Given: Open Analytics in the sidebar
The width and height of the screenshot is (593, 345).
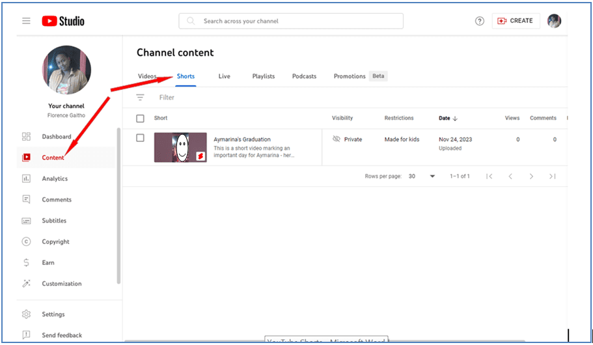Looking at the screenshot, I should (x=55, y=178).
